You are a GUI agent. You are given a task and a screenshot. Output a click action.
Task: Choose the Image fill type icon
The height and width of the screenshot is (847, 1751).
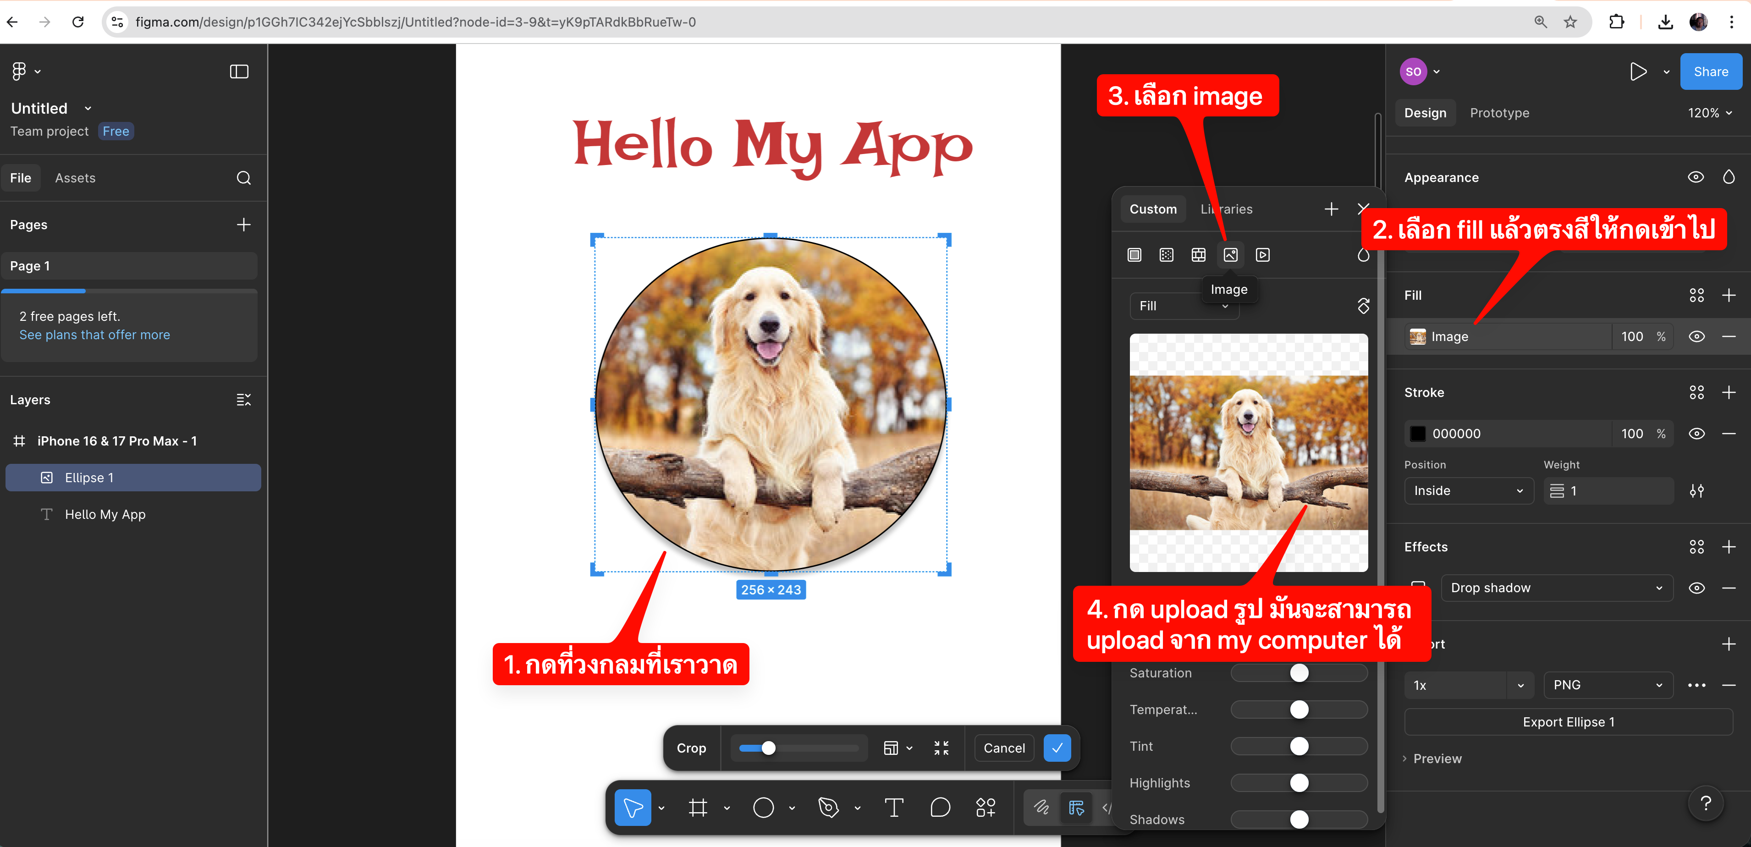(x=1230, y=255)
